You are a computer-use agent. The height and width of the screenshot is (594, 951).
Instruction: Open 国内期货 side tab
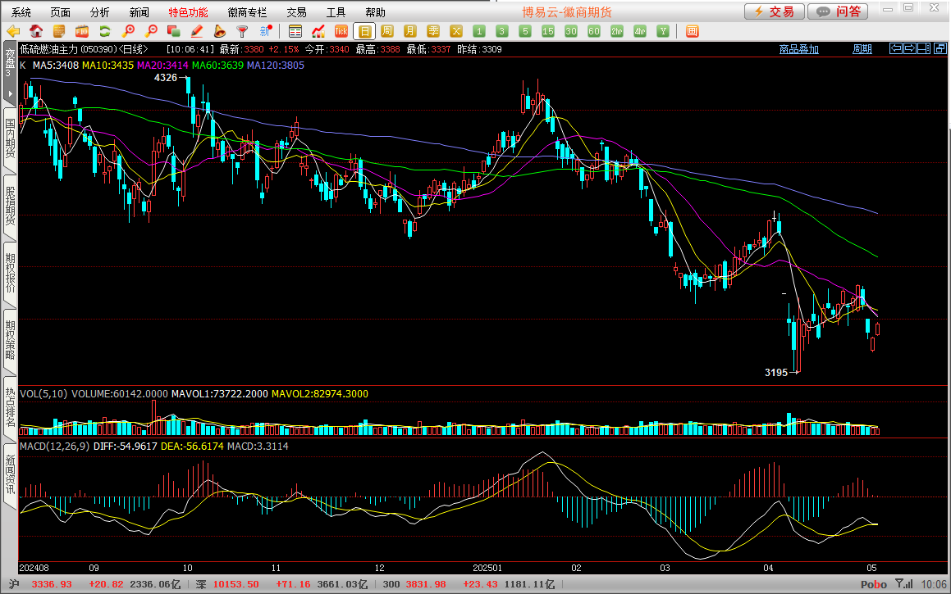click(x=10, y=138)
